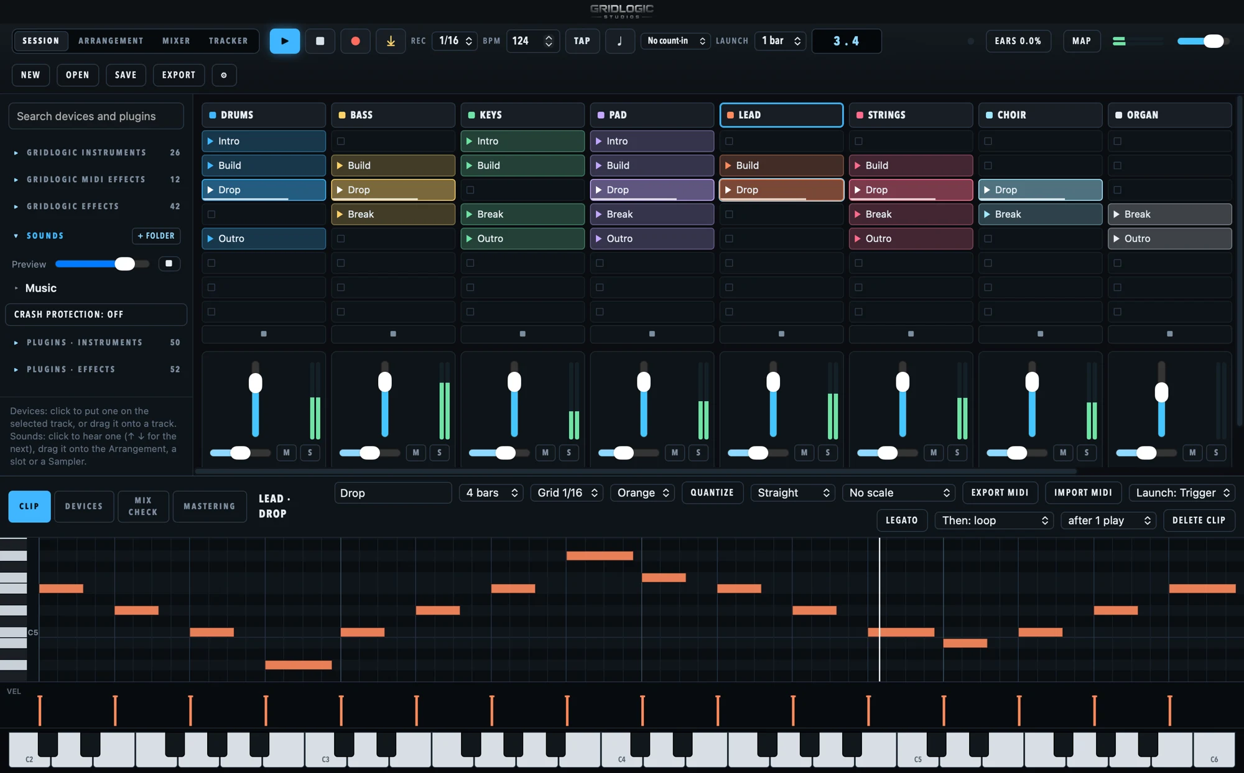Open the Orange clip color dropdown
The image size is (1244, 773).
click(643, 493)
